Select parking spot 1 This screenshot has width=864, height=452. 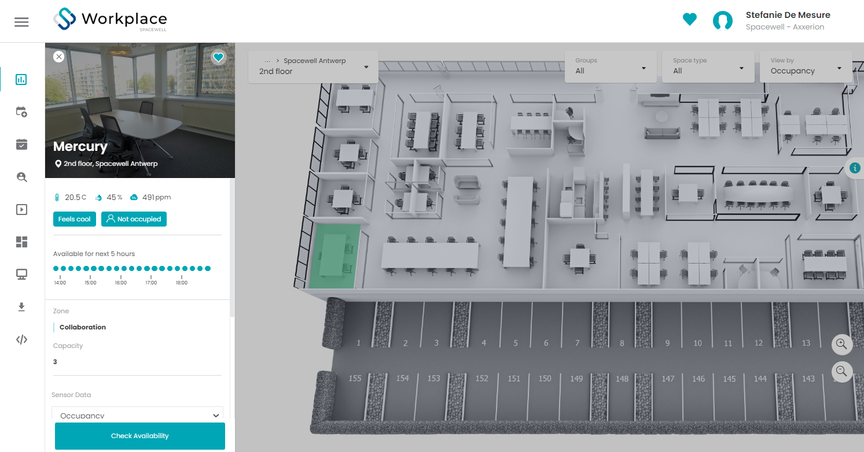click(x=358, y=343)
